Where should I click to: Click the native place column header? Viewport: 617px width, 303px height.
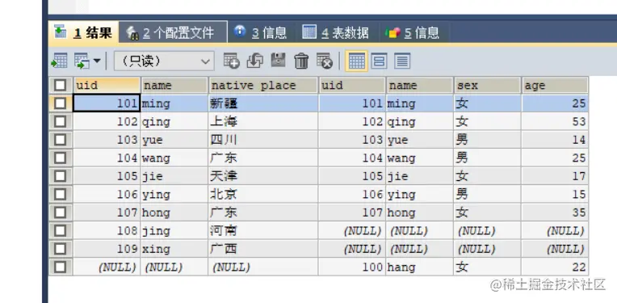point(262,86)
